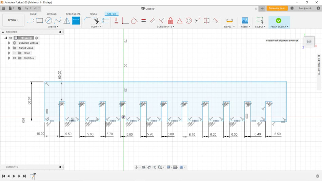Toggle visibility of the Sketches folder
Image resolution: width=322 pixels, height=181 pixels.
point(14,58)
